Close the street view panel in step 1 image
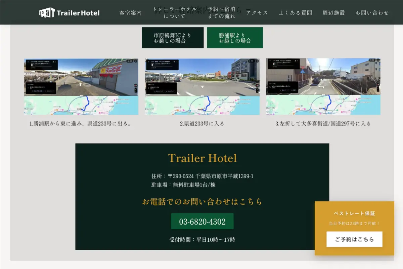403x269 pixels. [x=135, y=61]
